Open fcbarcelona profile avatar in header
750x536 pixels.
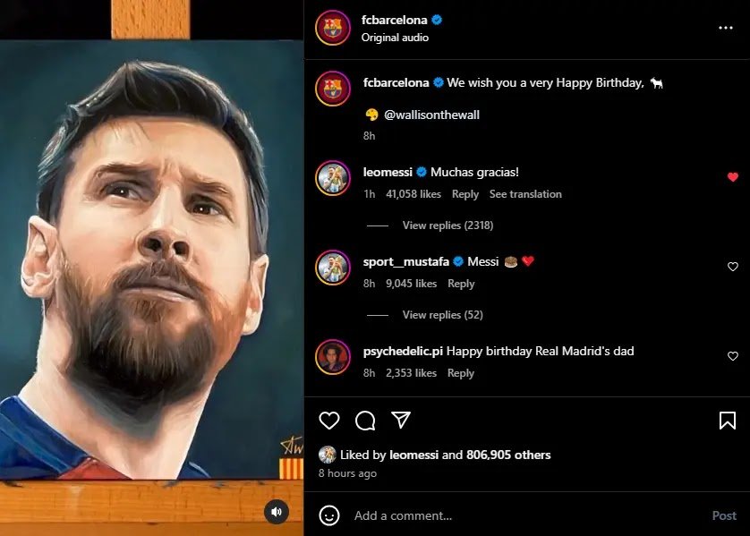(333, 28)
